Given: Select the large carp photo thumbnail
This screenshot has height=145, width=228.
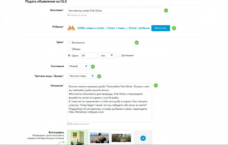Looking at the screenshot, I should 121,138.
